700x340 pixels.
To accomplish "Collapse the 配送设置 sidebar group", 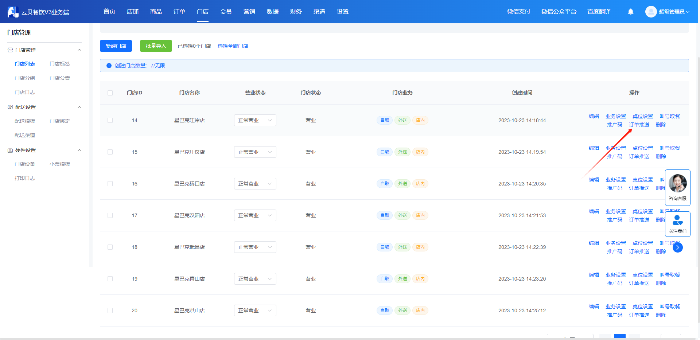I will pyautogui.click(x=79, y=107).
